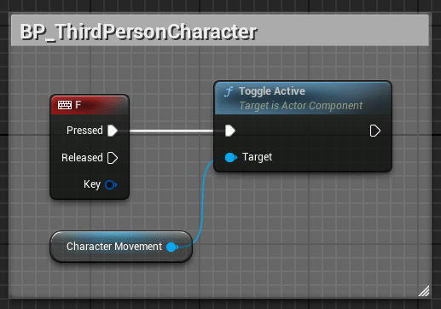The width and height of the screenshot is (441, 309).
Task: Click the Character Movement output pin
Action: pyautogui.click(x=172, y=247)
